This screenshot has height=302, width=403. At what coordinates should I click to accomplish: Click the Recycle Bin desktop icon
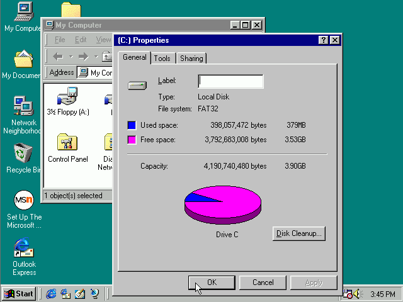click(x=23, y=154)
